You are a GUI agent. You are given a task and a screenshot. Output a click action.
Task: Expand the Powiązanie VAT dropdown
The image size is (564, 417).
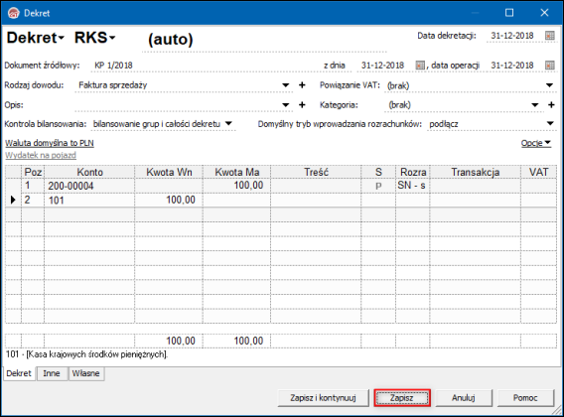point(549,85)
